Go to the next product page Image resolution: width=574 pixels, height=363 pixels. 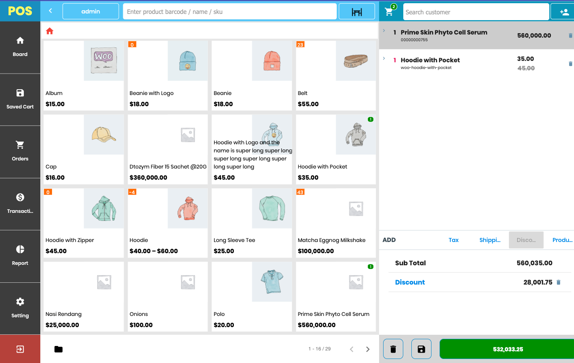(367, 349)
